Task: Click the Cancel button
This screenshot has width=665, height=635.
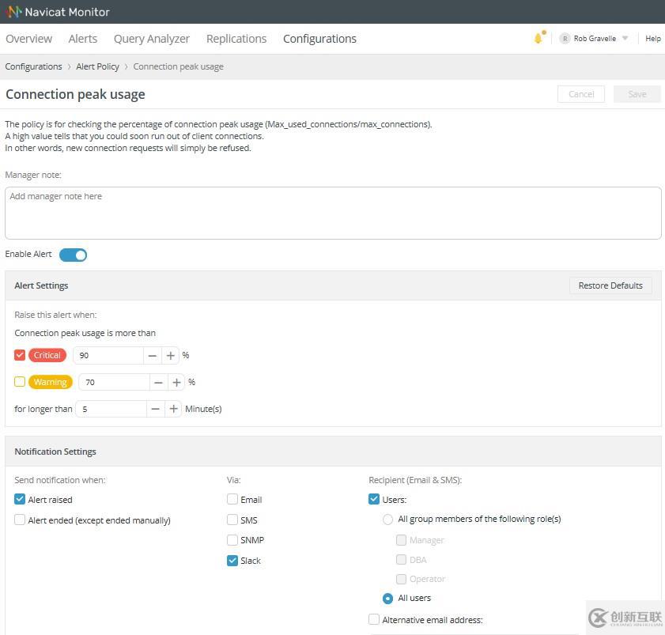Action: [581, 94]
